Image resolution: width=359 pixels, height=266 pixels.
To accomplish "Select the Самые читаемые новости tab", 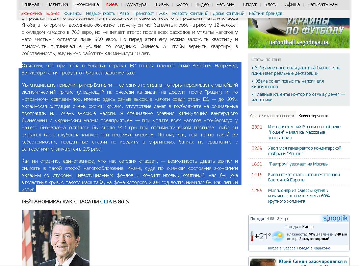I will (x=272, y=116).
